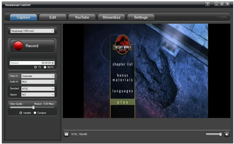The width and height of the screenshot is (234, 144).
Task: Close the Hauppauge Capture window
Action: (227, 4)
